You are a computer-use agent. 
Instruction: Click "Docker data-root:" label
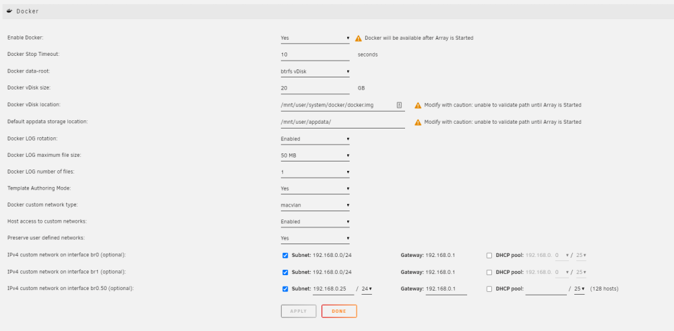click(29, 71)
